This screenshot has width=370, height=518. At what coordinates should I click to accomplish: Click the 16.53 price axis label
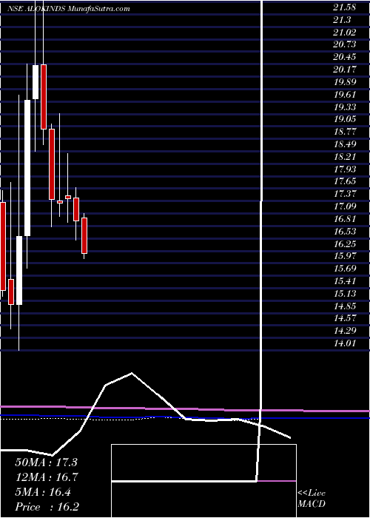344,232
